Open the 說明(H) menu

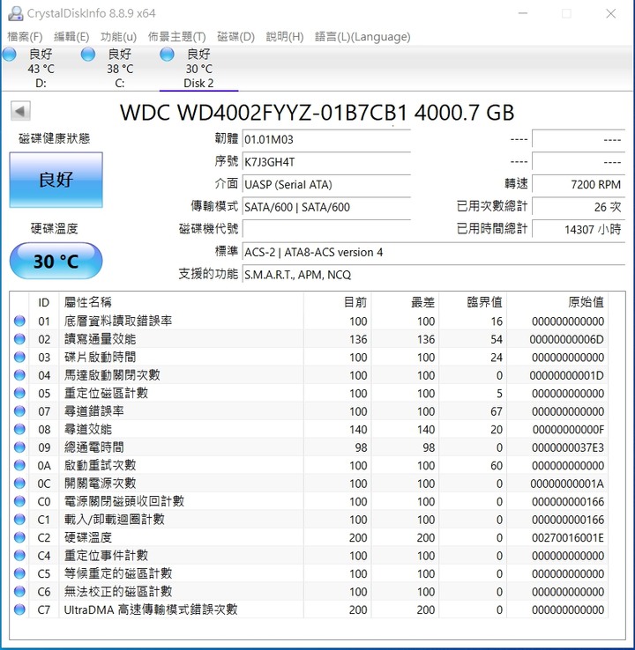(x=285, y=37)
